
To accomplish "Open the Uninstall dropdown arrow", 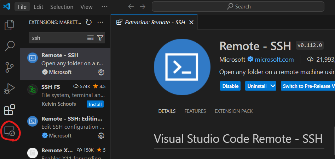I will tap(273, 86).
